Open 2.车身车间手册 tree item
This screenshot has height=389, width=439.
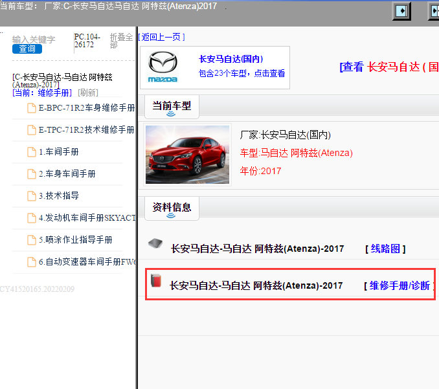point(67,174)
